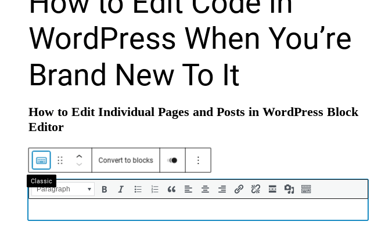Toggle Bold formatting
The image size is (392, 232).
[105, 189]
